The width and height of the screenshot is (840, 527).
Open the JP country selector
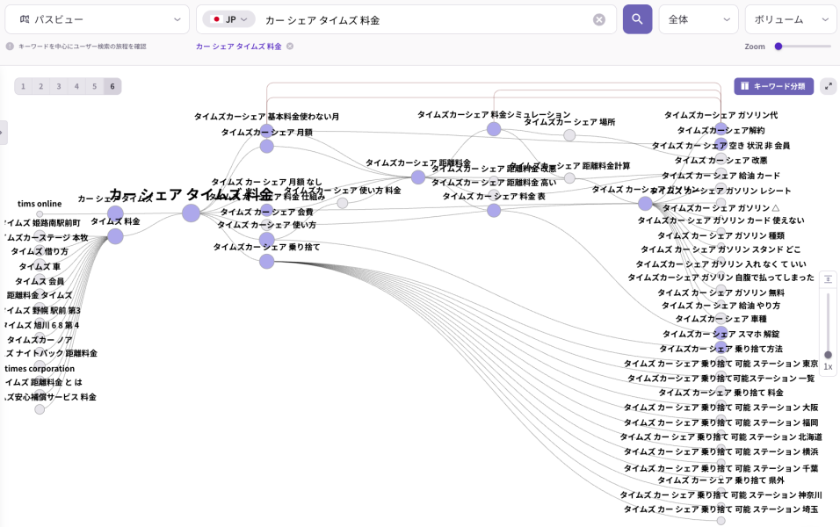point(228,19)
